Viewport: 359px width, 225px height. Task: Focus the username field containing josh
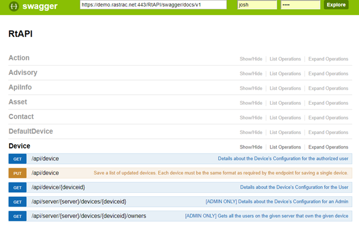[x=257, y=5]
